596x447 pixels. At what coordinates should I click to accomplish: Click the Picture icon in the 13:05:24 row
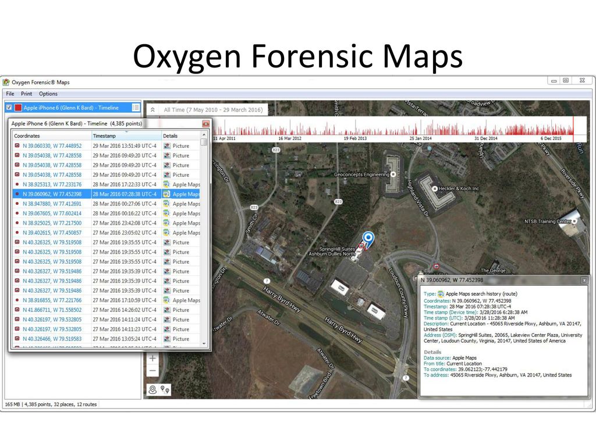click(x=167, y=339)
